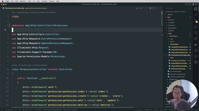Image resolution: width=199 pixels, height=111 pixels.
Task: Open the Help menu
Action: (58, 1)
